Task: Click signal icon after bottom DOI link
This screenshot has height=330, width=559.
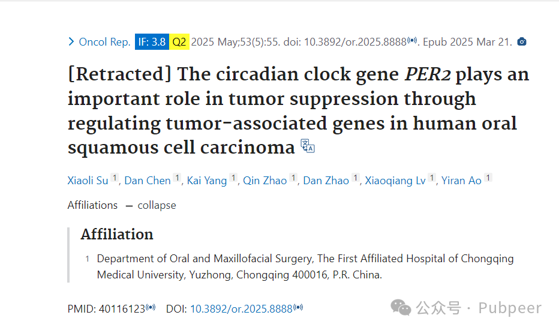Action: pos(298,307)
